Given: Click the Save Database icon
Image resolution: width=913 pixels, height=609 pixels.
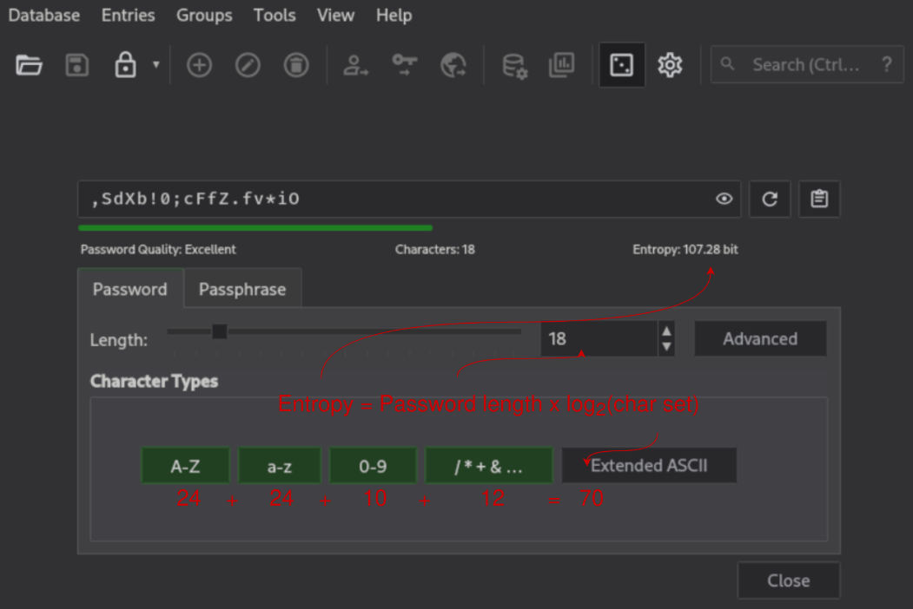Looking at the screenshot, I should click(x=77, y=65).
